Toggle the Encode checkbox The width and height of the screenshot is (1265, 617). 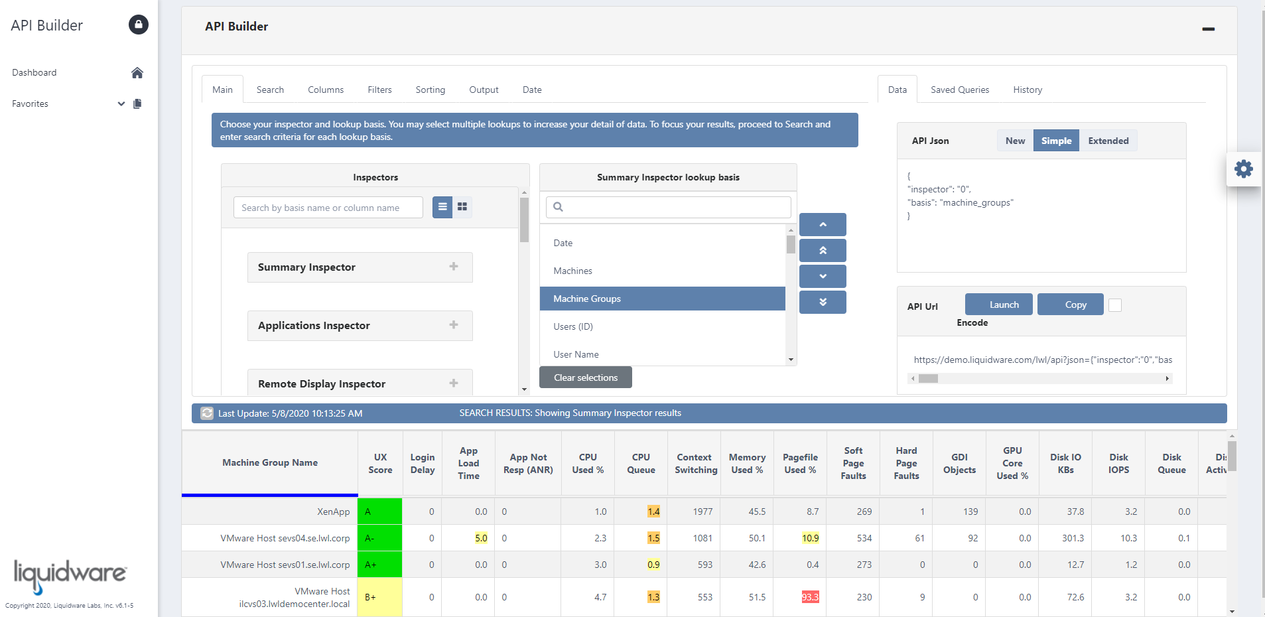tap(1115, 305)
